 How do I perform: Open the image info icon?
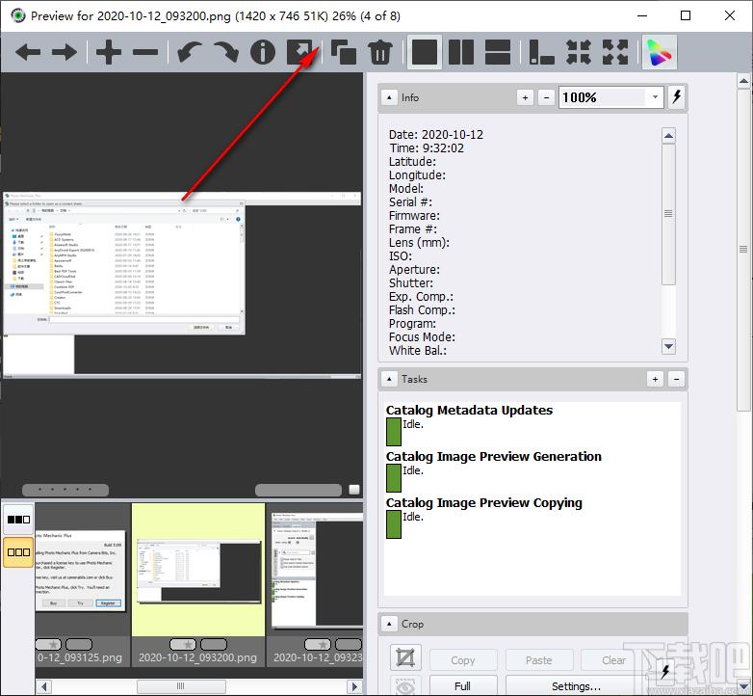[263, 52]
